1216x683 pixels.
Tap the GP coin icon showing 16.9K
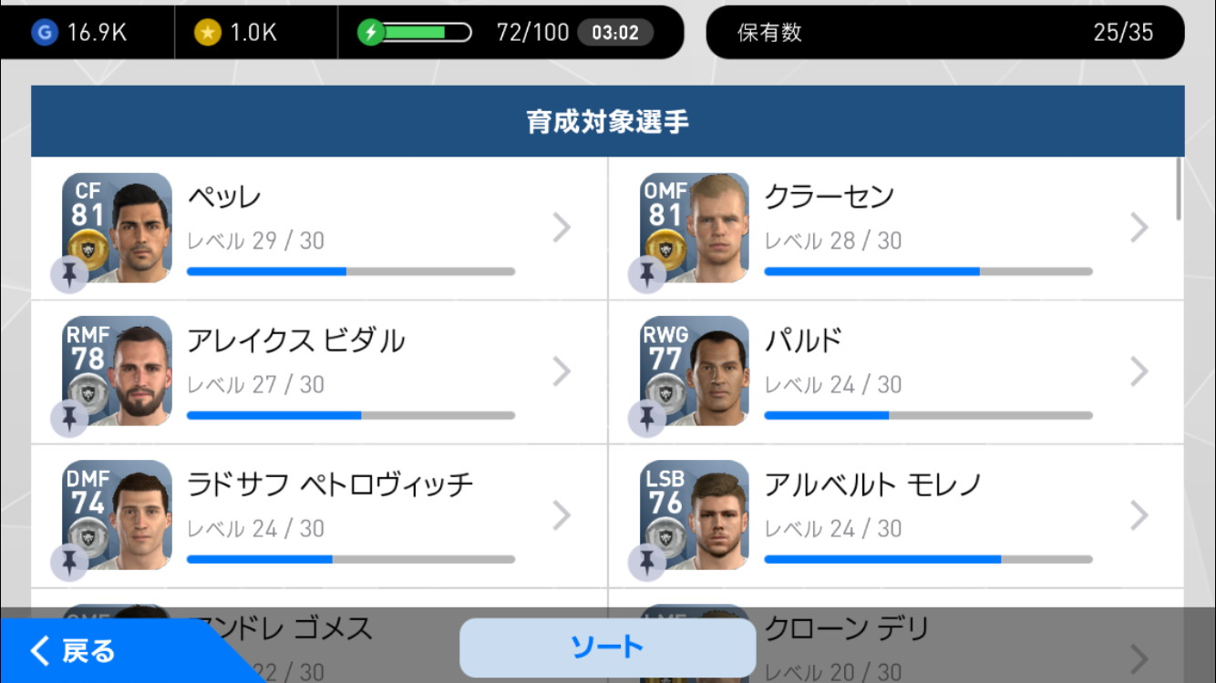point(43,33)
